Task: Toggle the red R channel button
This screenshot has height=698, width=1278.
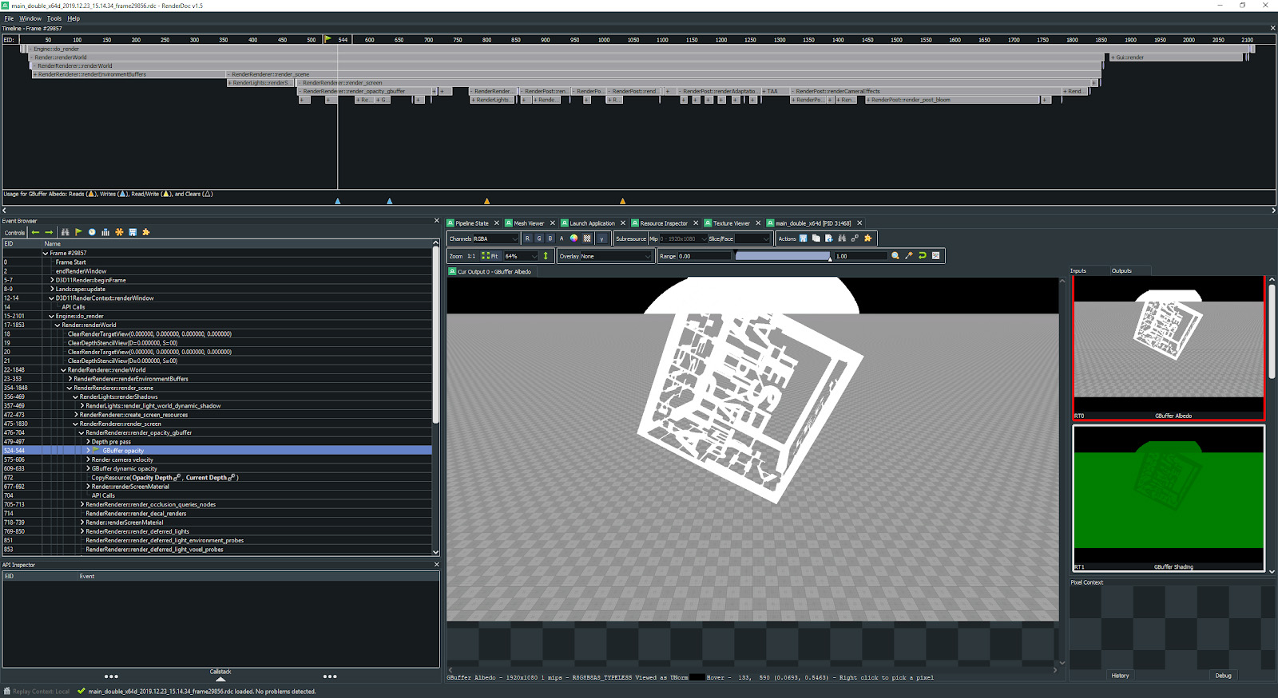Action: click(527, 239)
